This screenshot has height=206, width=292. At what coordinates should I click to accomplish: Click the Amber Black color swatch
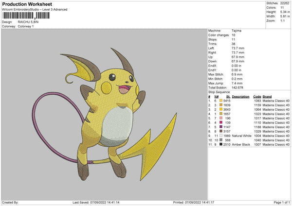pyautogui.click(x=221, y=144)
